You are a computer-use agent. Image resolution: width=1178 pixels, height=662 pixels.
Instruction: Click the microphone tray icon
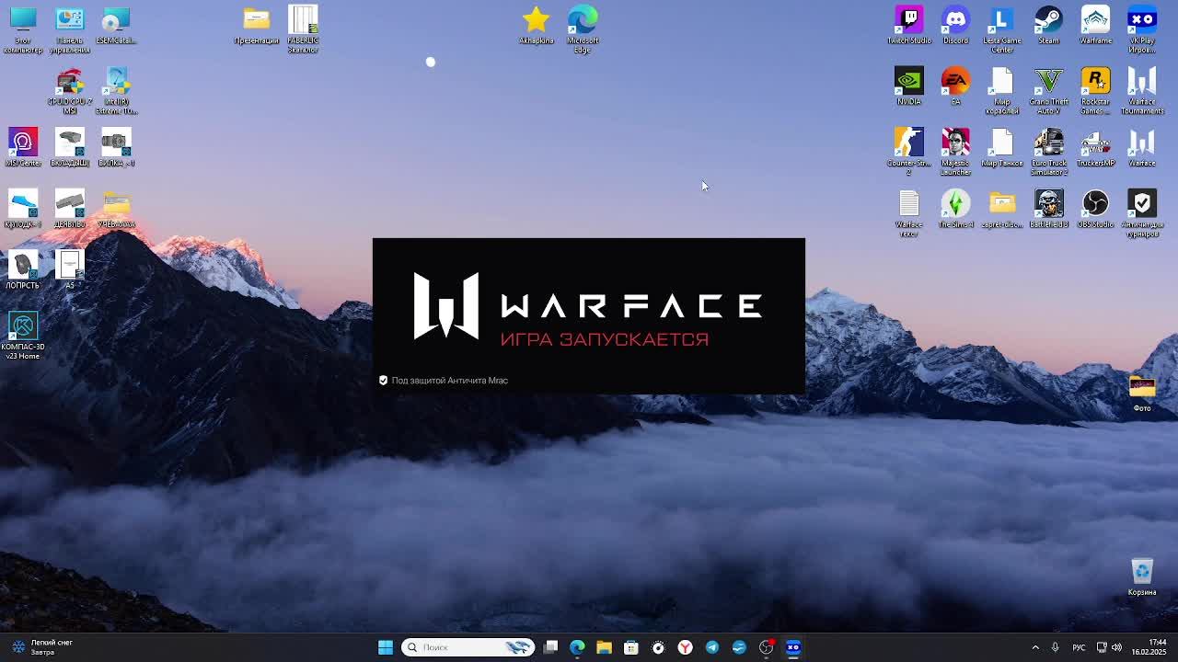(x=1055, y=647)
